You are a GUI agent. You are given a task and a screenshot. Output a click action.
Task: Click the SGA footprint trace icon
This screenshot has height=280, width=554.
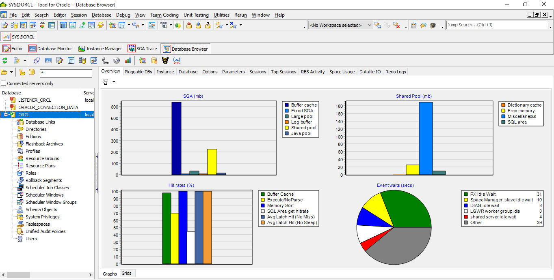click(105, 60)
